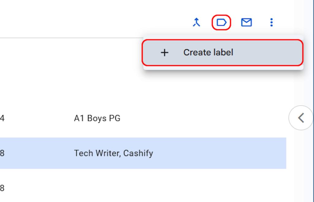The width and height of the screenshot is (314, 202).
Task: Click the plus icon beside Create label
Action: [x=165, y=53]
